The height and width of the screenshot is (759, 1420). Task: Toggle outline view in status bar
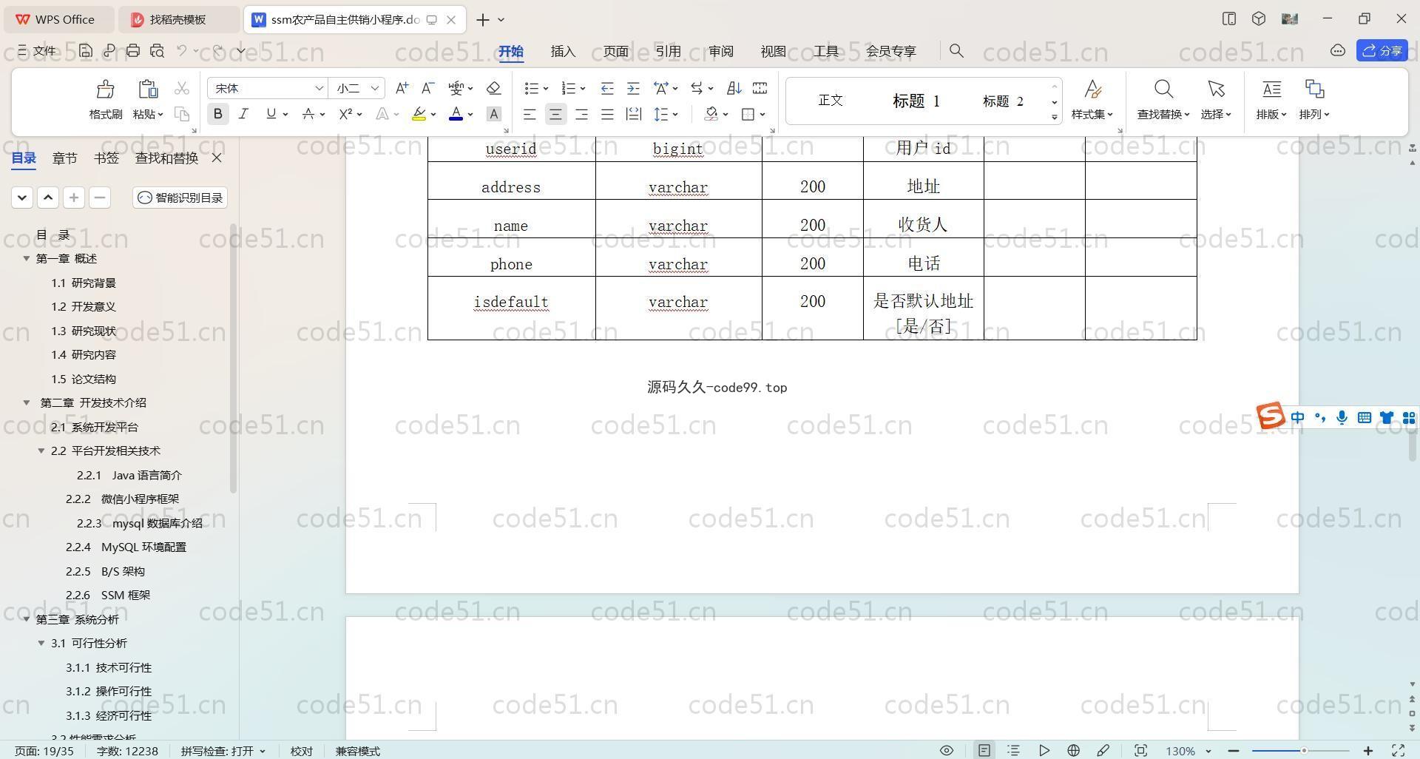coord(1013,750)
